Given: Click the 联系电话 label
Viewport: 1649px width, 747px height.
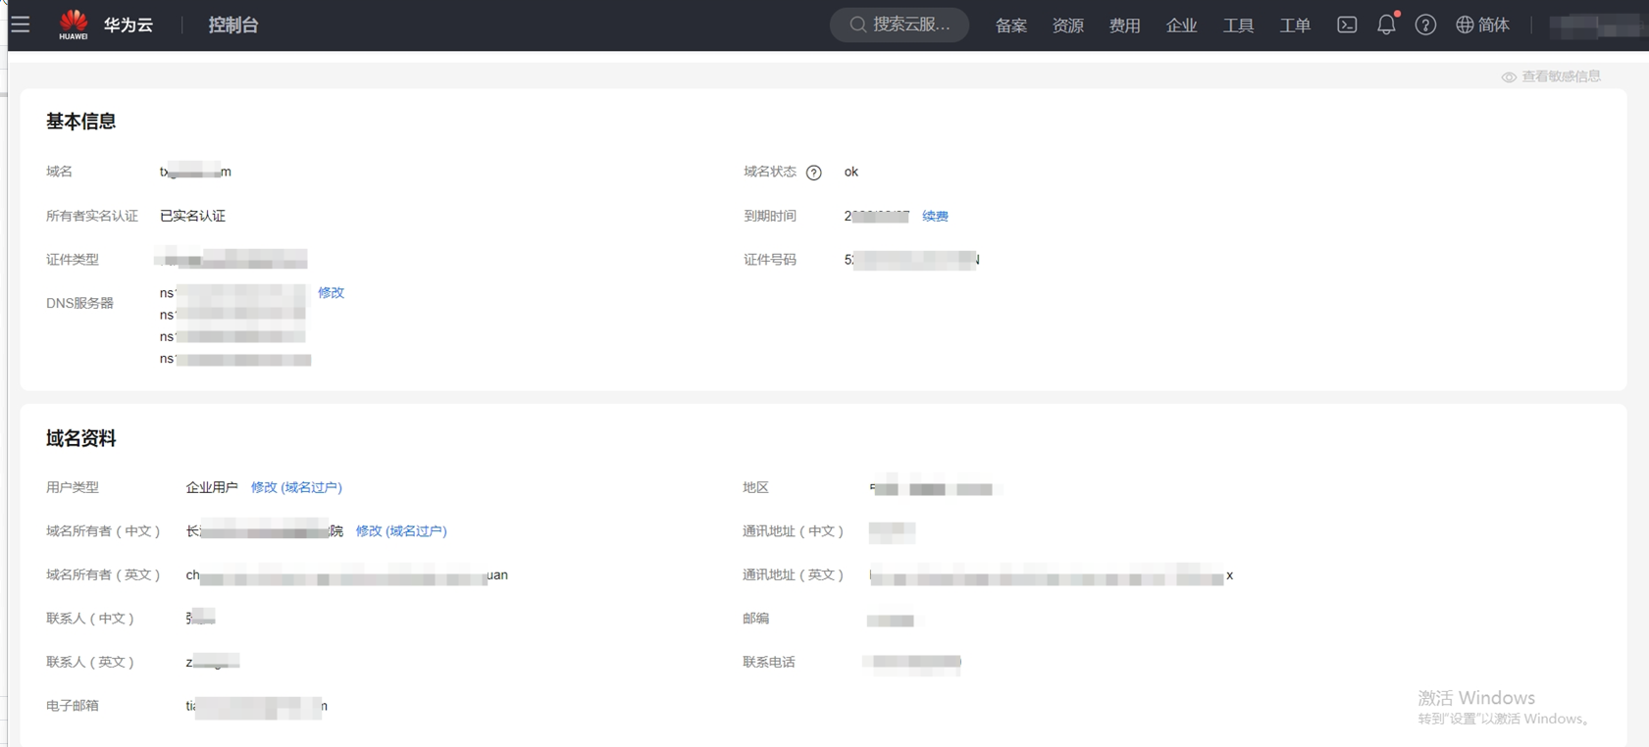Looking at the screenshot, I should [769, 662].
